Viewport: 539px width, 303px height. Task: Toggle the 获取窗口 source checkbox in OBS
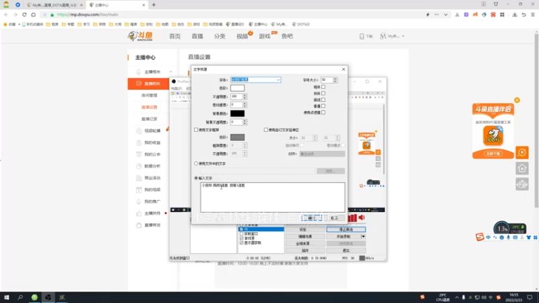(241, 234)
